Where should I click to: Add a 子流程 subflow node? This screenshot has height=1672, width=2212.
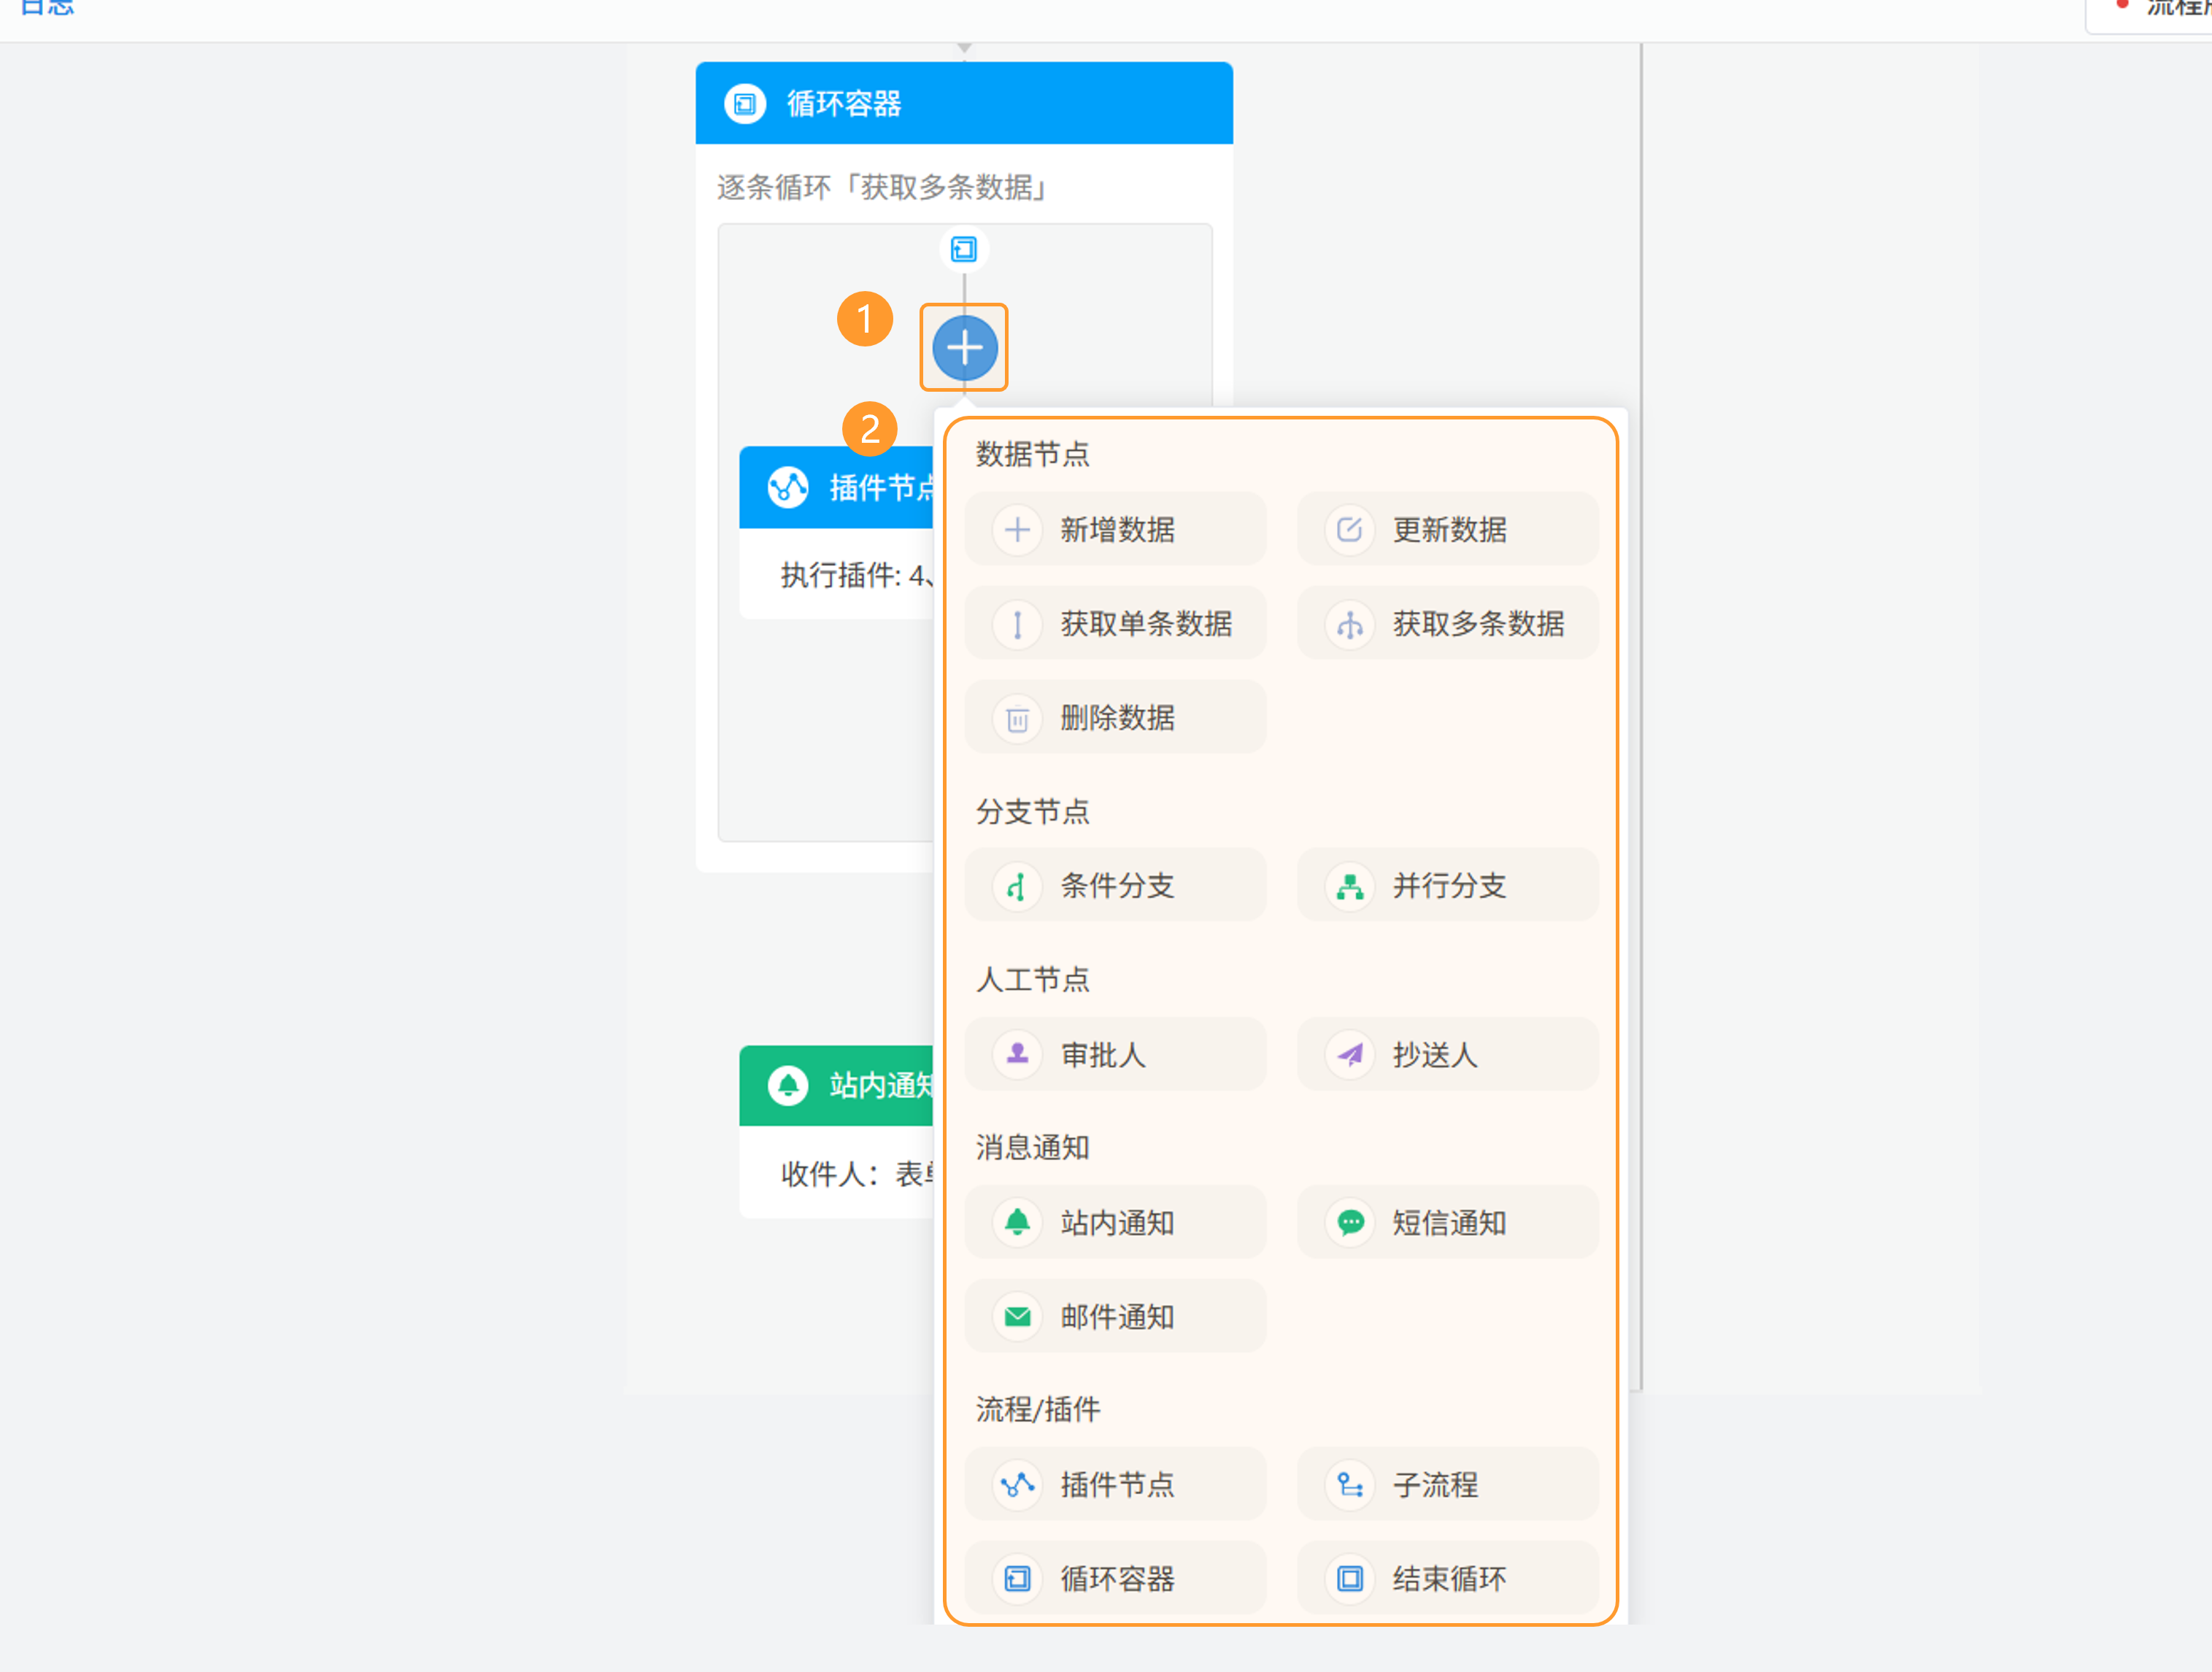(x=1447, y=1484)
